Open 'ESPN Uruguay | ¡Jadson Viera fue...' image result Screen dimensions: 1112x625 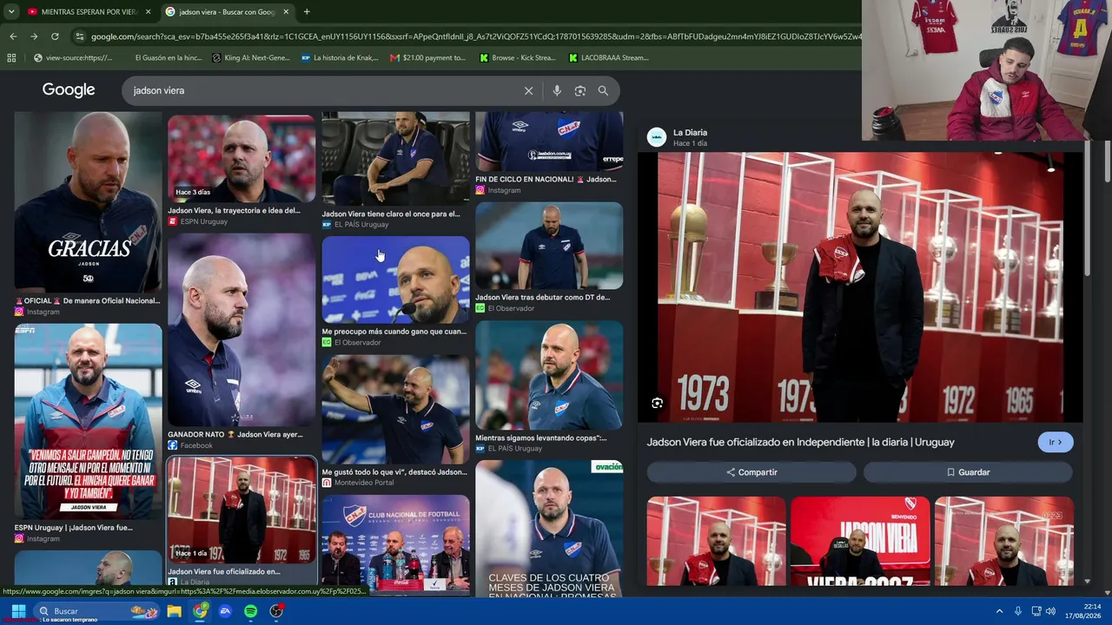[88, 421]
